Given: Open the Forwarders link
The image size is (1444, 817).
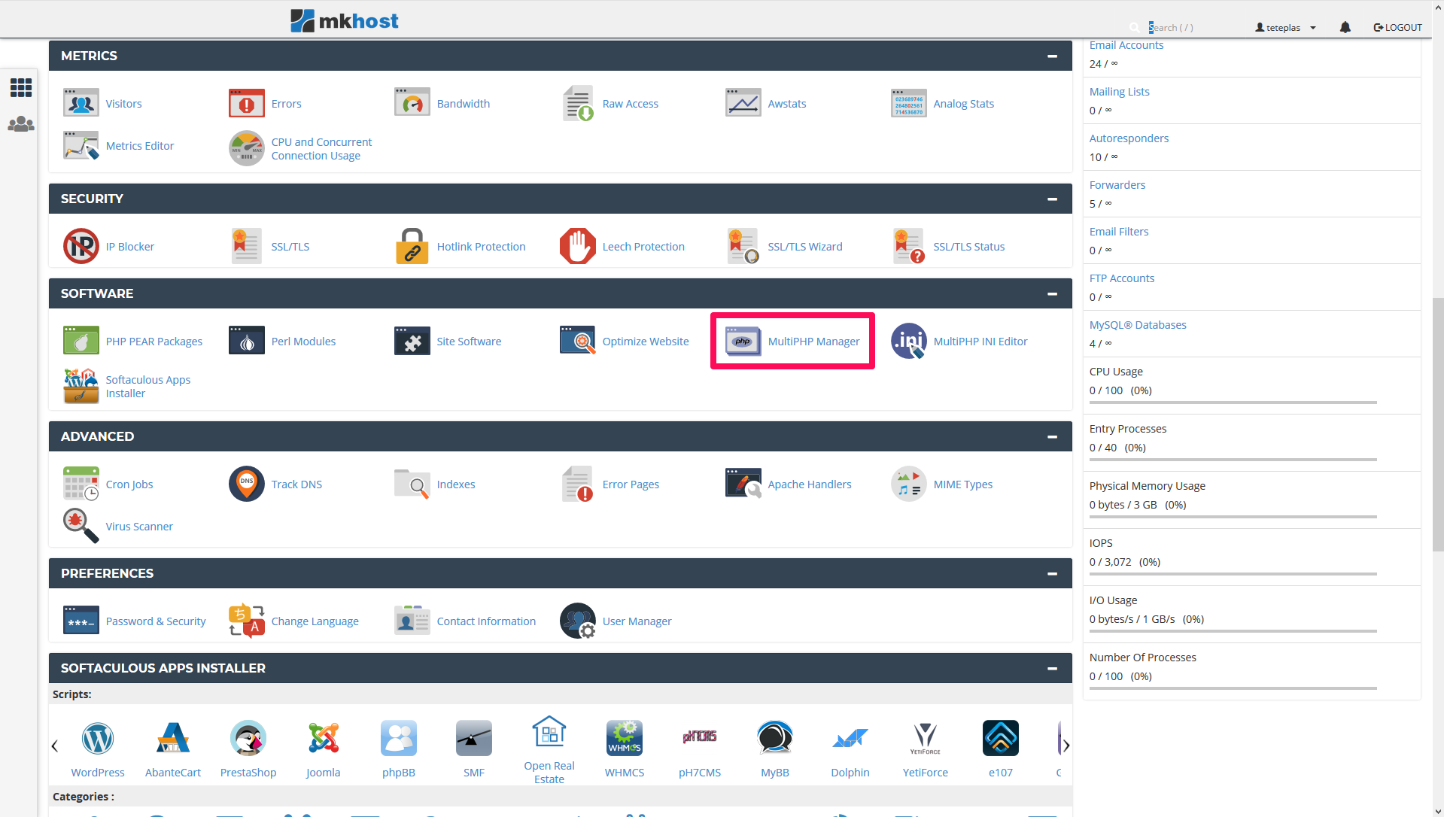Looking at the screenshot, I should coord(1117,185).
